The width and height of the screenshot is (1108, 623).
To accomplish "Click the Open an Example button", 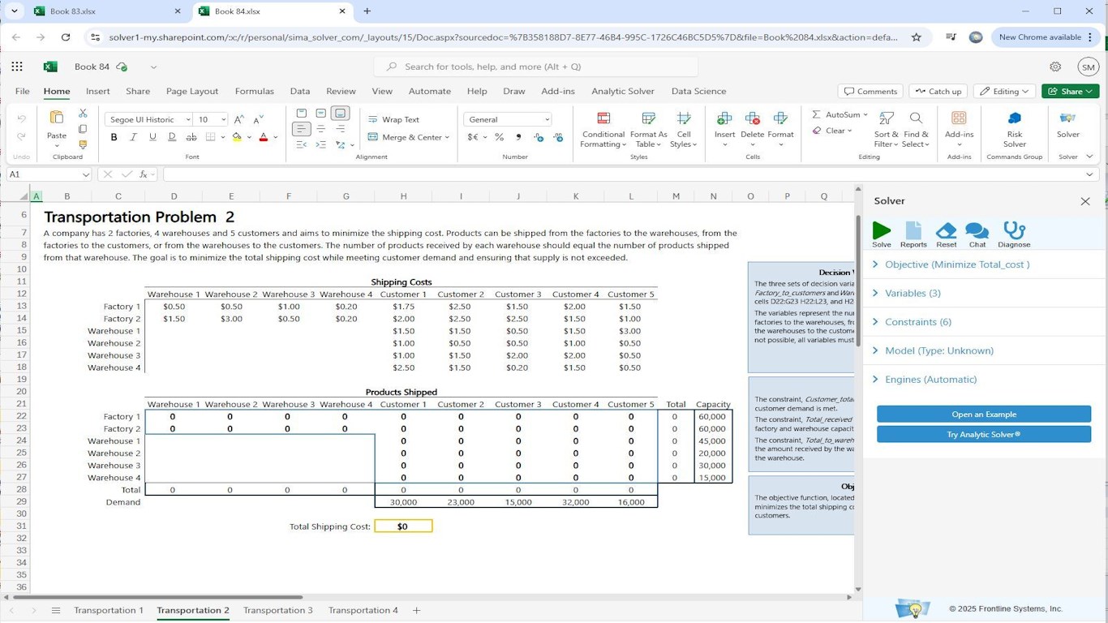I will tap(983, 415).
